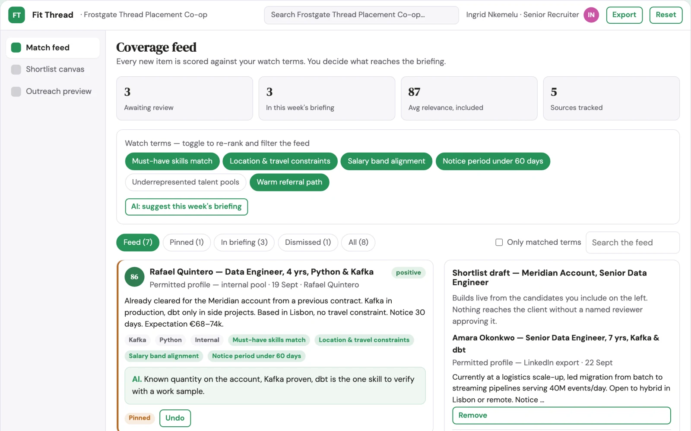The height and width of the screenshot is (431, 691).
Task: Click the Search the feed field
Action: (x=632, y=243)
